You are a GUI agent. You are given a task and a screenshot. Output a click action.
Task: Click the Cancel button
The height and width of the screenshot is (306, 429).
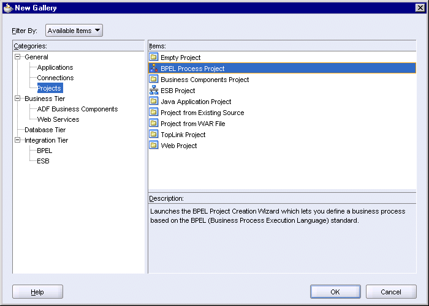click(x=391, y=292)
